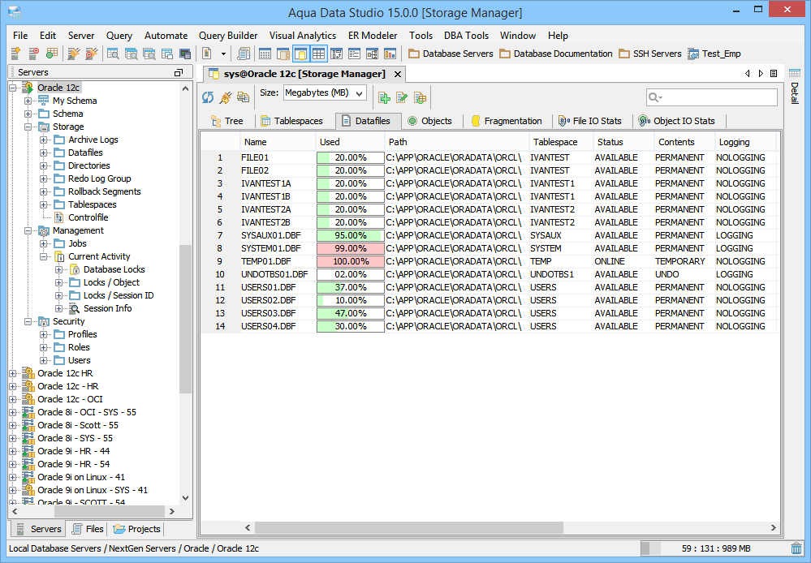Switch to the Object IO Stats tab
The height and width of the screenshot is (563, 811).
click(676, 121)
